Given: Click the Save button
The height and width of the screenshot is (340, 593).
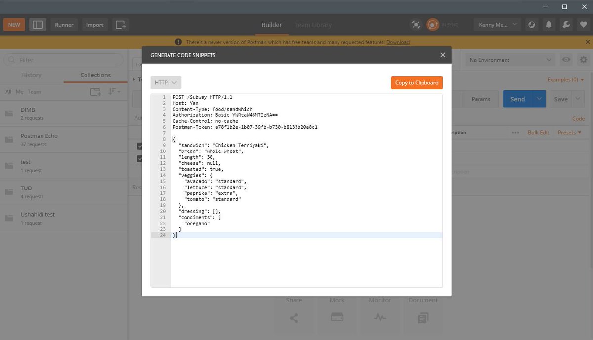Looking at the screenshot, I should [x=561, y=99].
